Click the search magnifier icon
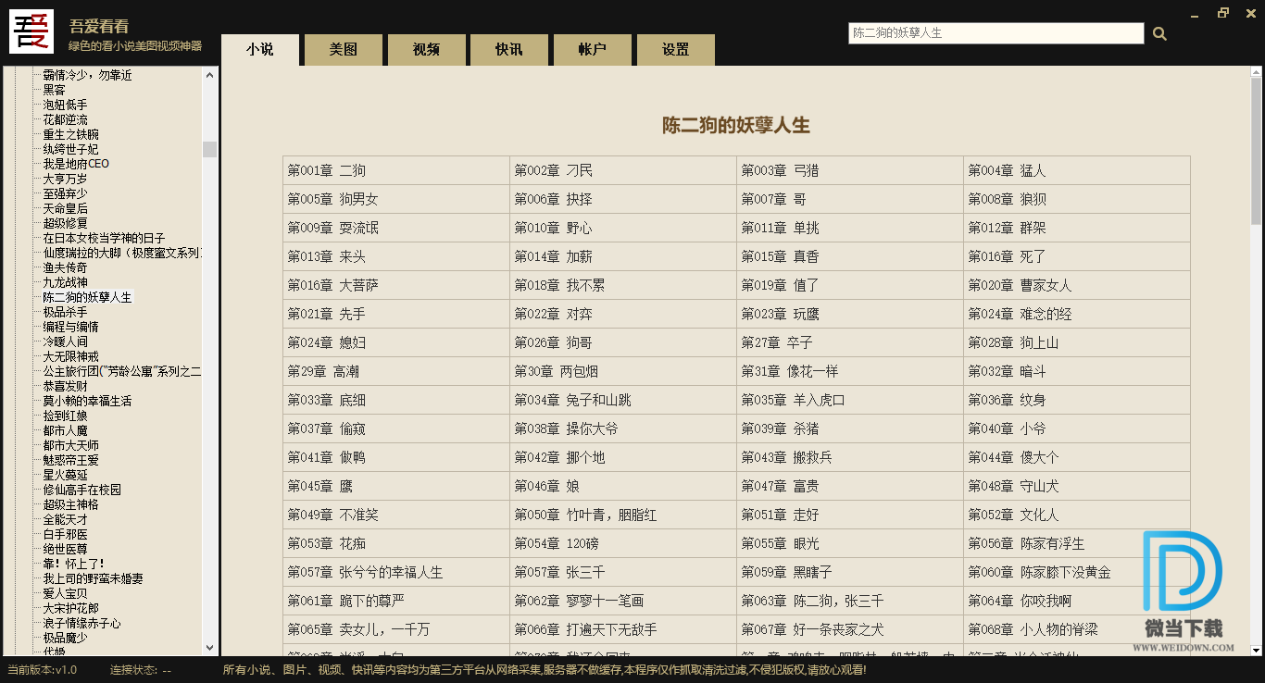The height and width of the screenshot is (683, 1265). (x=1159, y=34)
